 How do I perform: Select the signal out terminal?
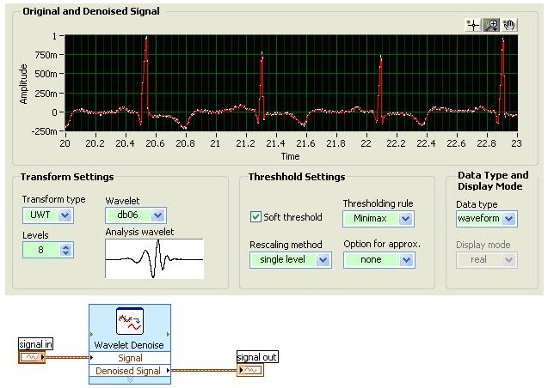tap(256, 369)
